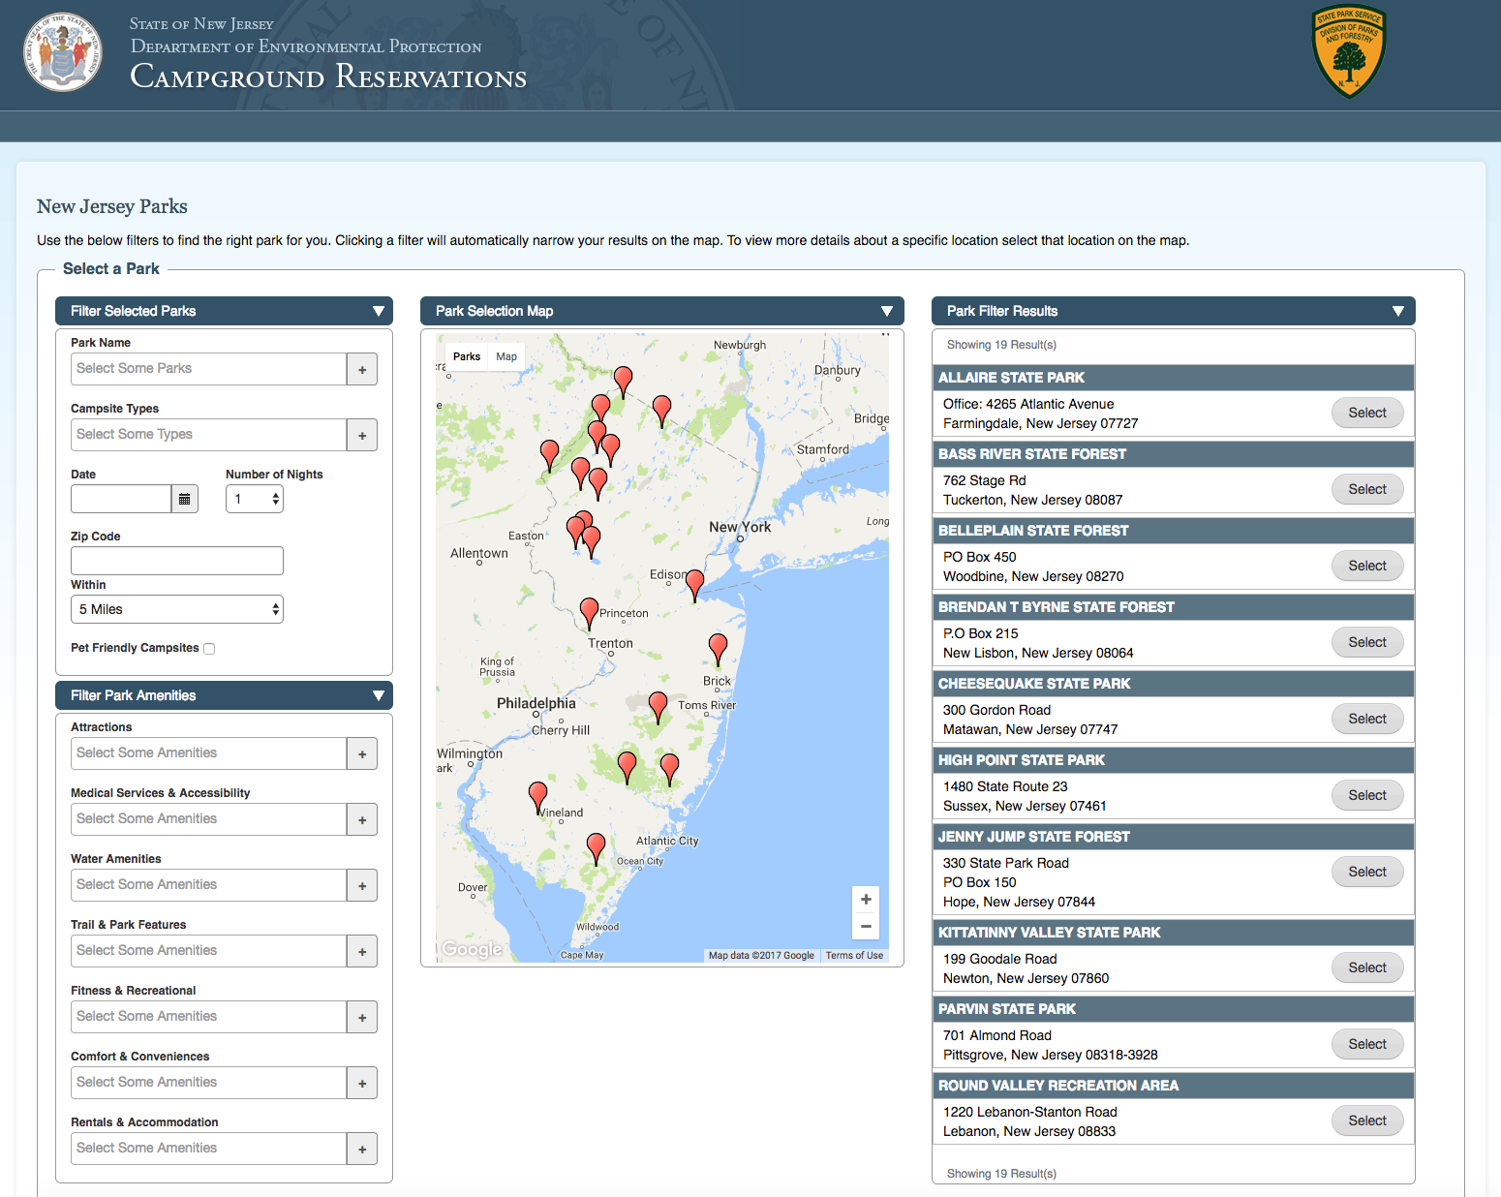Switch map to Parks view tab
1501x1197 pixels.
pos(467,356)
